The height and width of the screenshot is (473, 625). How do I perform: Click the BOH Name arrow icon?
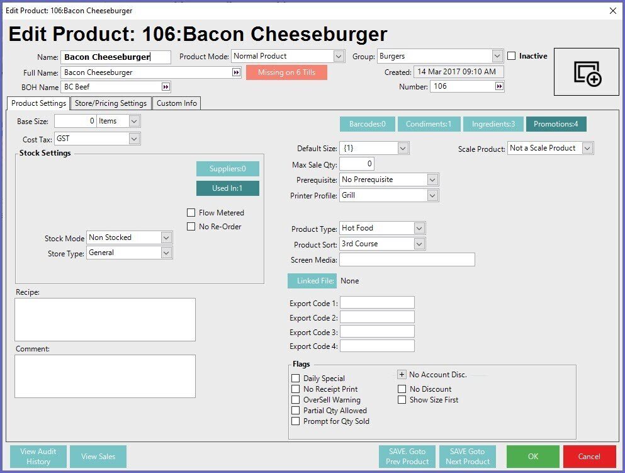tap(166, 87)
